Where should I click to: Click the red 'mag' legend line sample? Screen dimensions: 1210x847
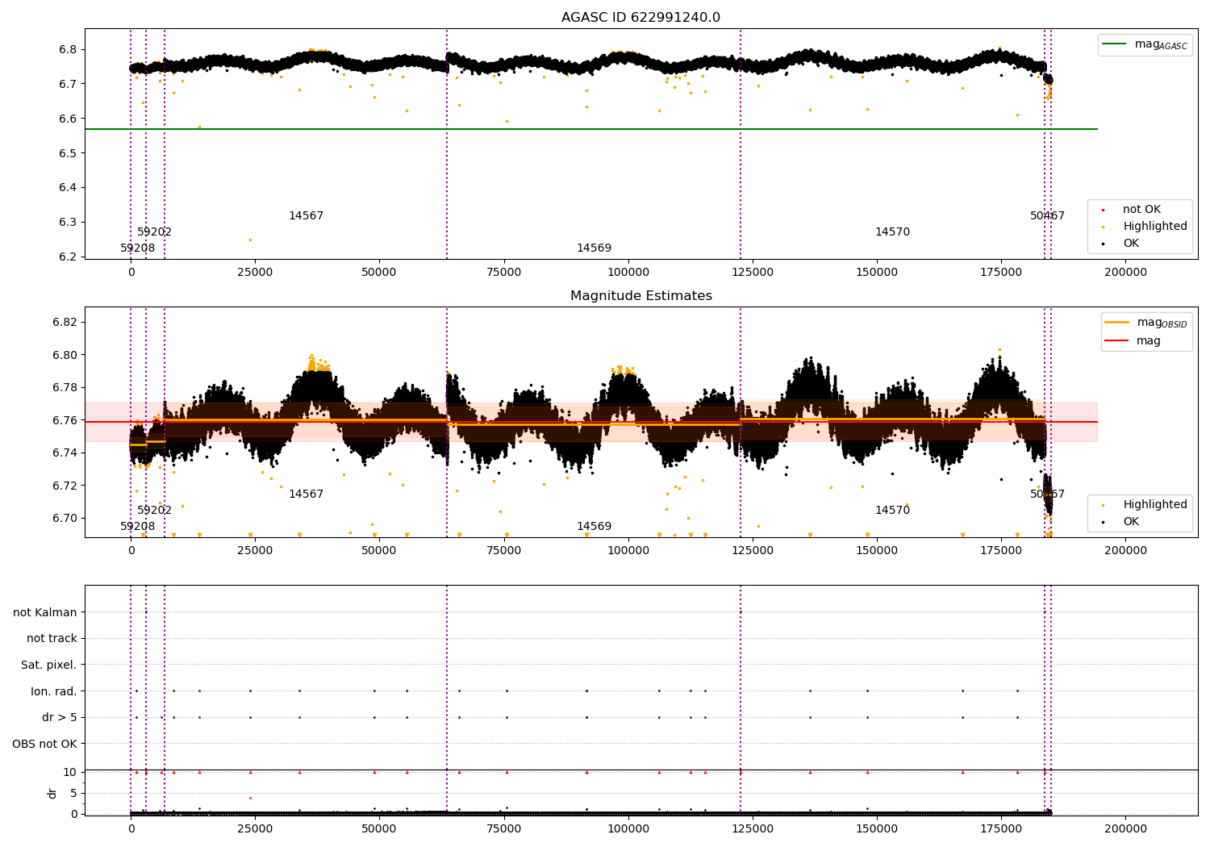click(x=1117, y=341)
